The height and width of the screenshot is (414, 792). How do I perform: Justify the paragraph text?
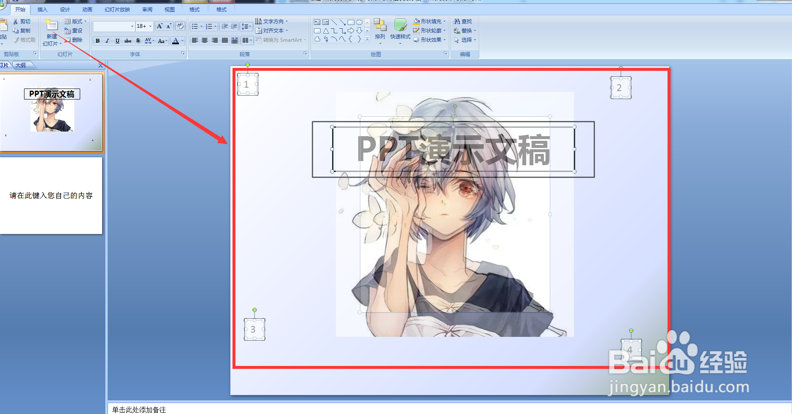[x=225, y=40]
